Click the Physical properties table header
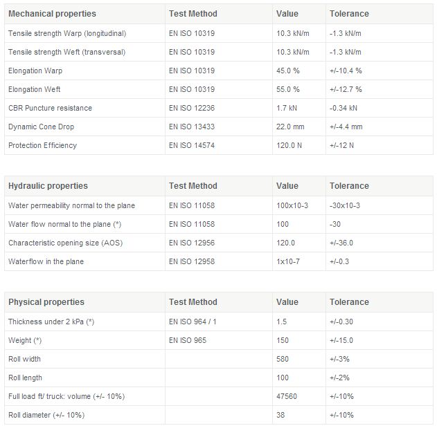437x428 pixels. 46,302
